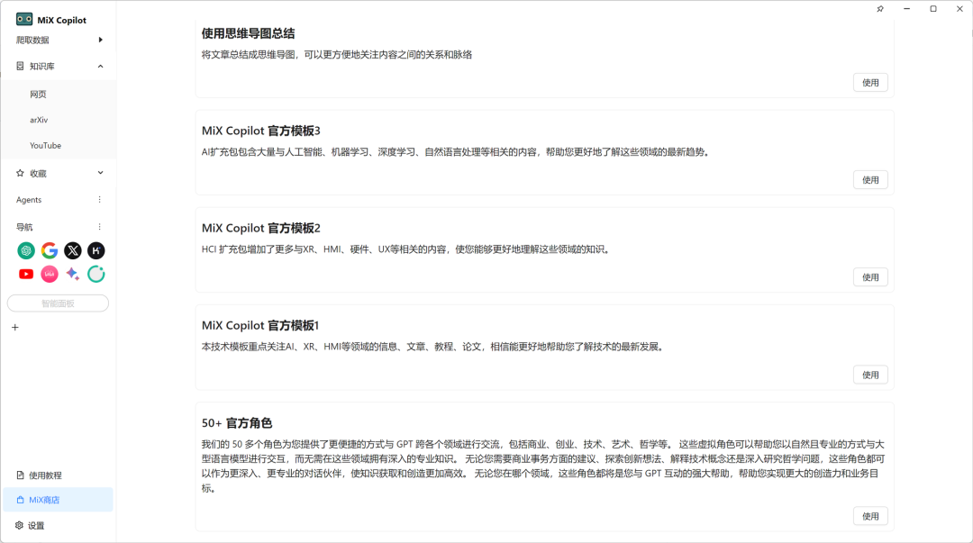Select 爬取数据 in the sidebar

pos(32,40)
